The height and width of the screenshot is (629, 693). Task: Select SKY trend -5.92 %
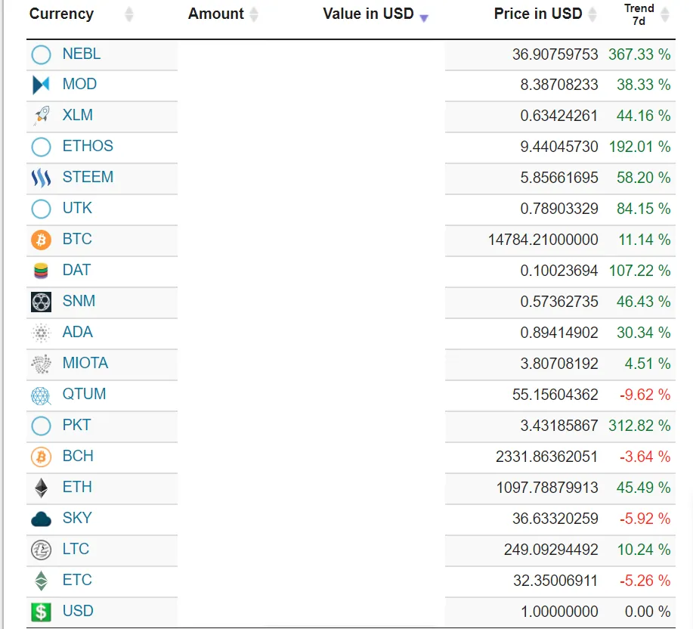click(645, 519)
